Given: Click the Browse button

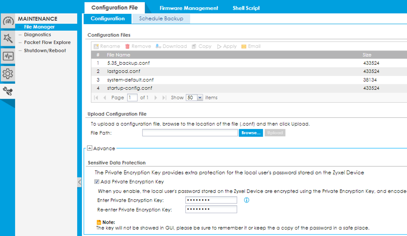Looking at the screenshot, I should [x=251, y=133].
